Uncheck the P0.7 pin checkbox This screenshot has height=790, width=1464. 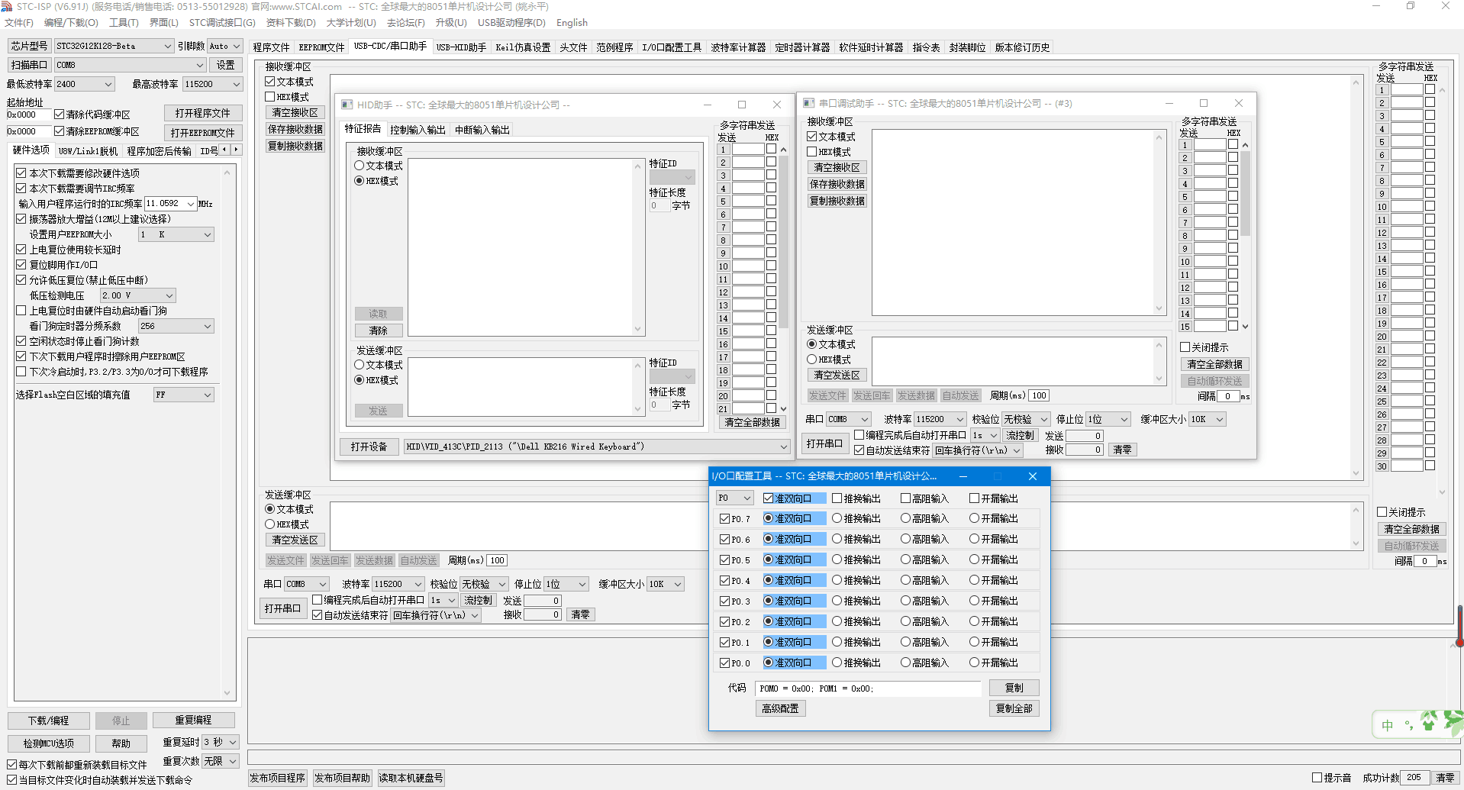click(x=724, y=518)
